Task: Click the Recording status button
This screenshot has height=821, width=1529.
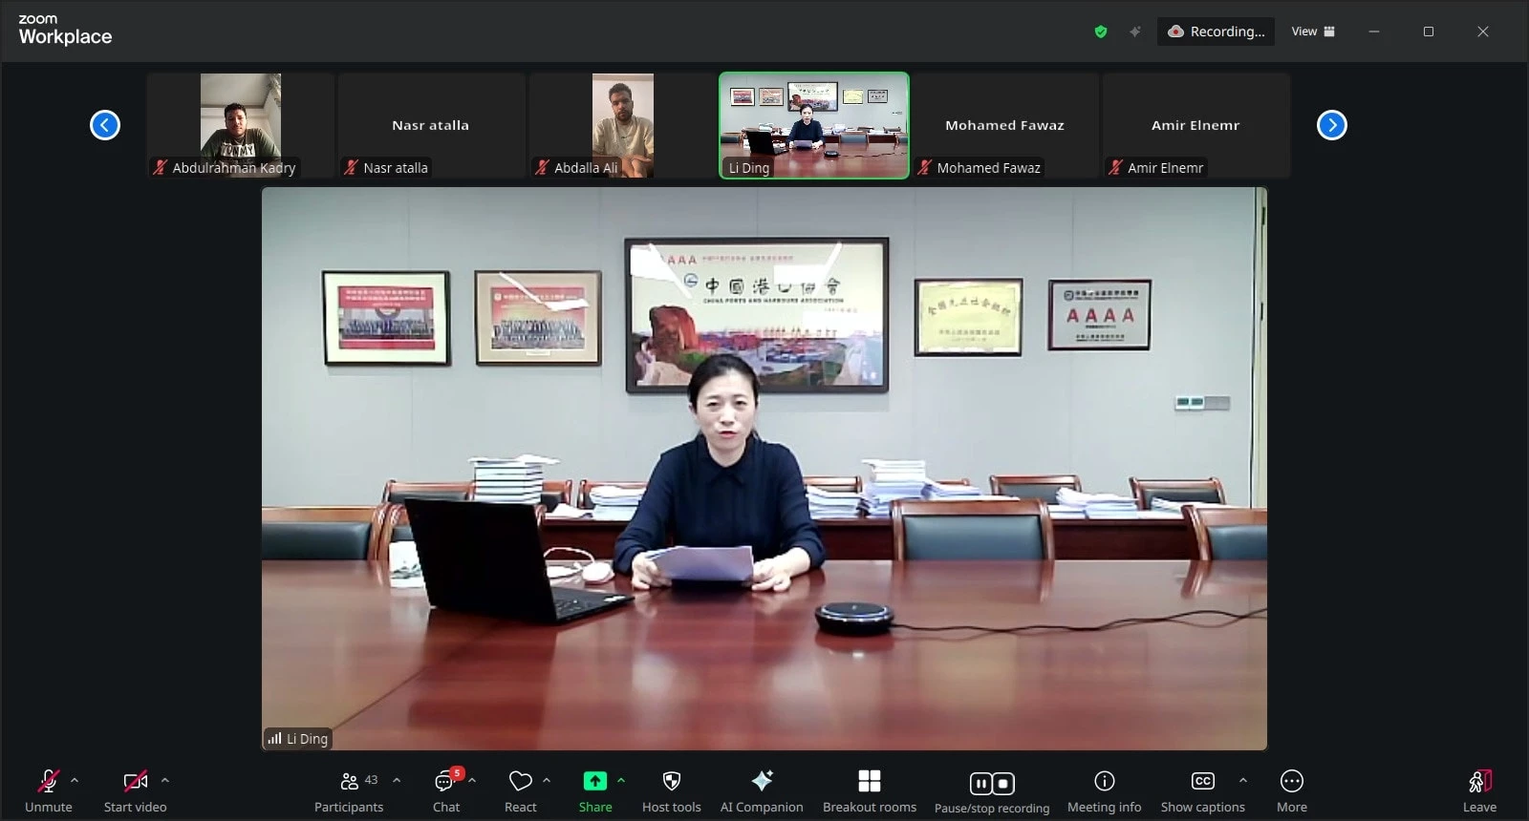Action: (1216, 32)
